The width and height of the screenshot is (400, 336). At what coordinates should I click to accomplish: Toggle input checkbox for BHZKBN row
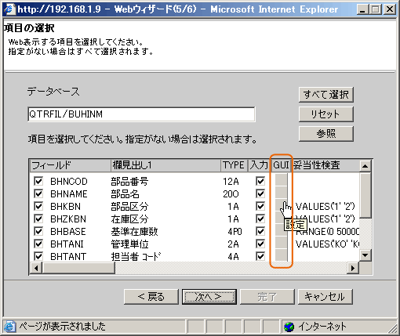260,219
